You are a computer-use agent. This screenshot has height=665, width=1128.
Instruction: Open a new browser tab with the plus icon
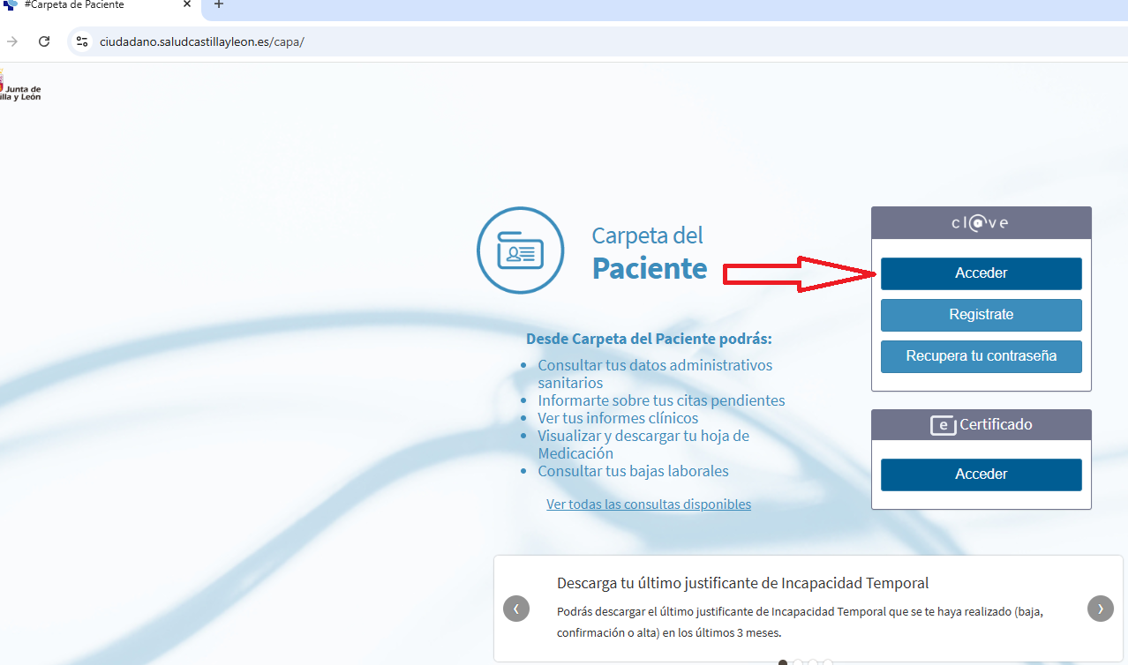tap(219, 4)
